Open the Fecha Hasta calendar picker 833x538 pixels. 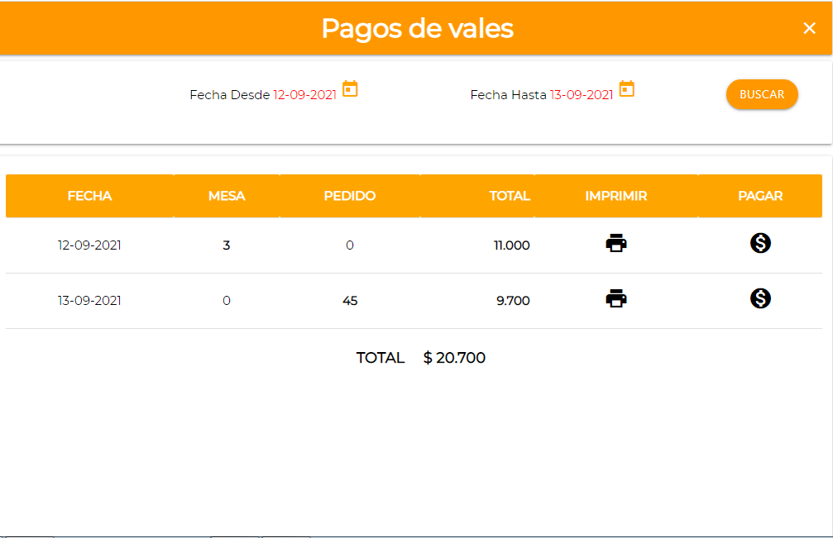627,89
